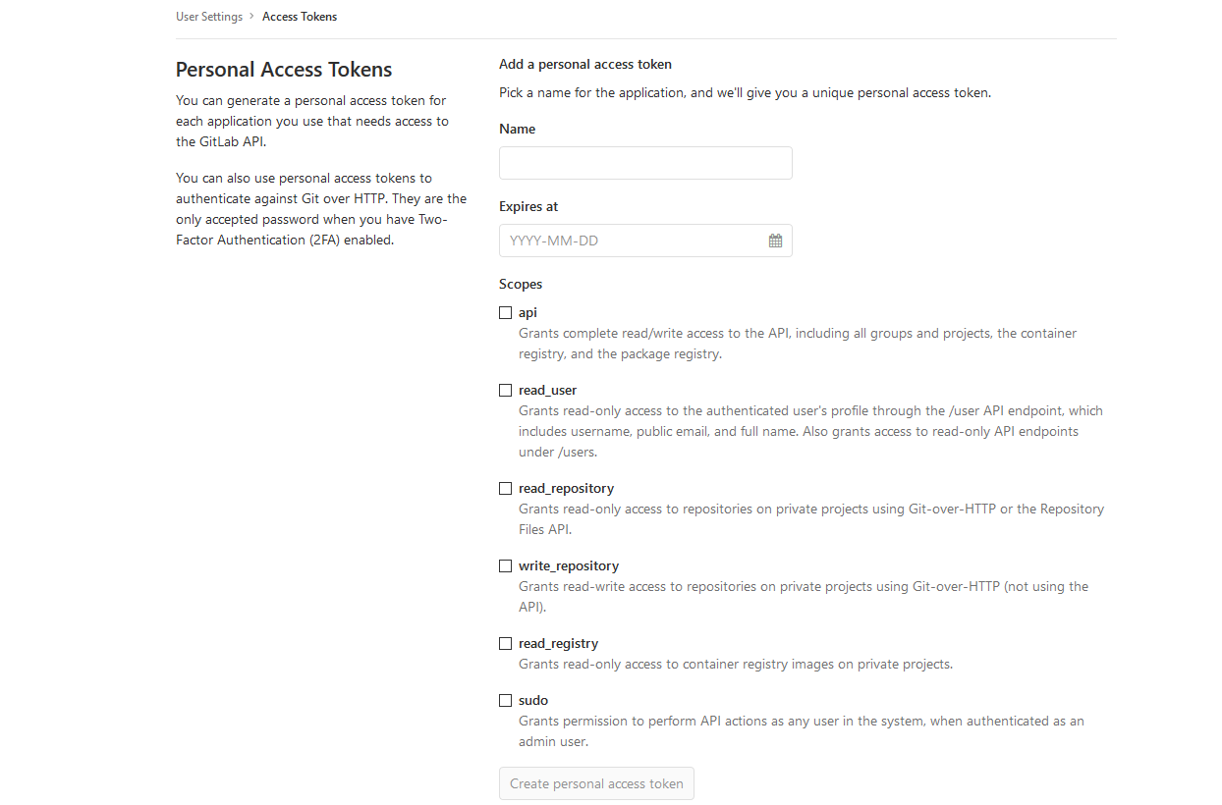Click the Access Tokens breadcrumb item
The width and height of the screenshot is (1222, 805).
tap(299, 16)
